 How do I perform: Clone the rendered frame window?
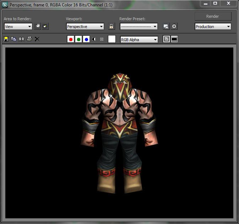click(22, 39)
